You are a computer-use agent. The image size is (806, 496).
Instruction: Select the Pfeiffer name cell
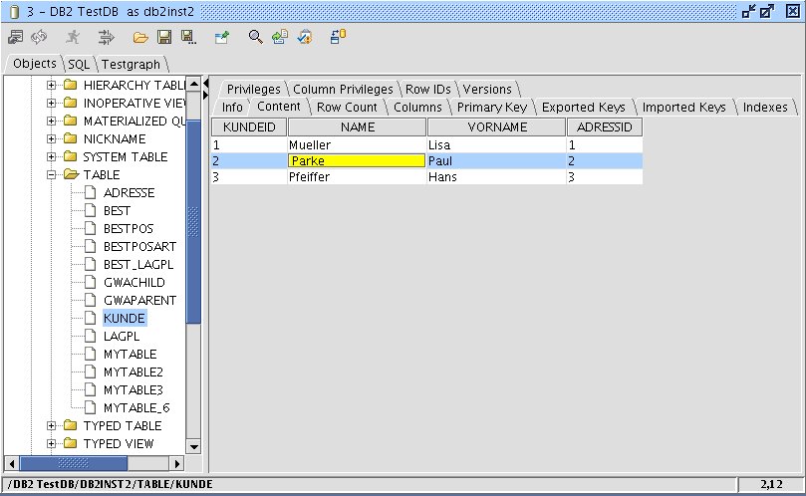(x=357, y=177)
